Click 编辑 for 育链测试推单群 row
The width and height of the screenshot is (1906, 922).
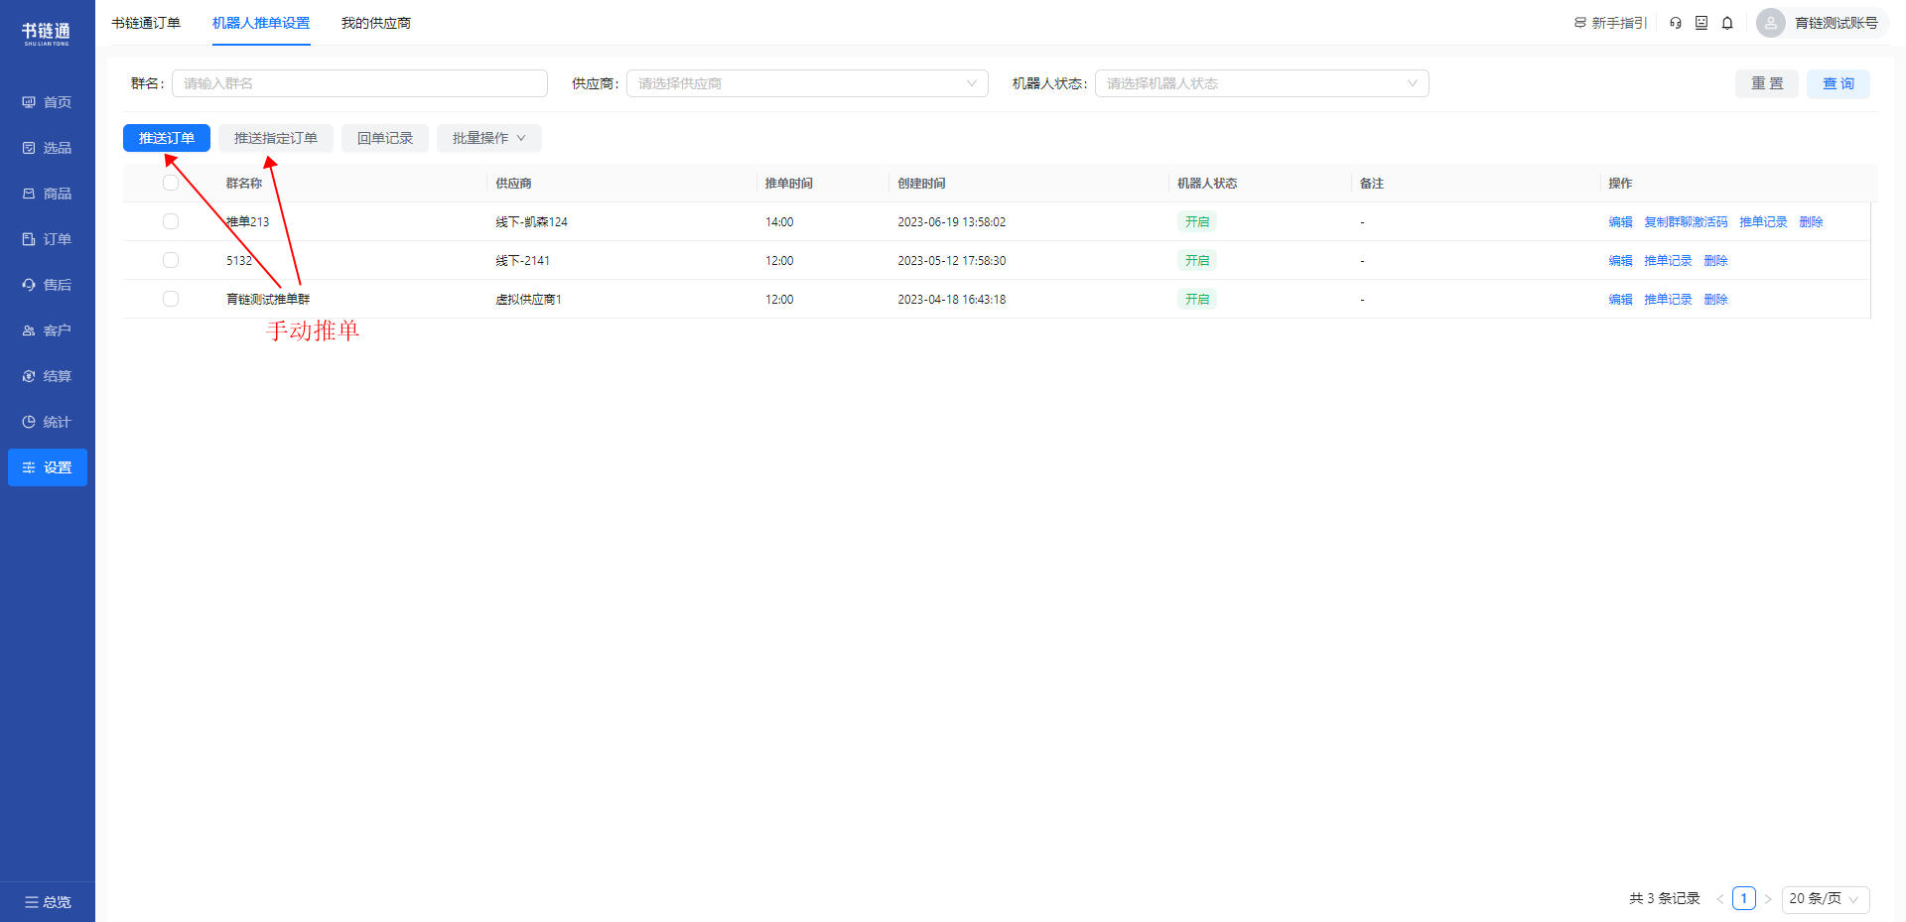pos(1620,299)
